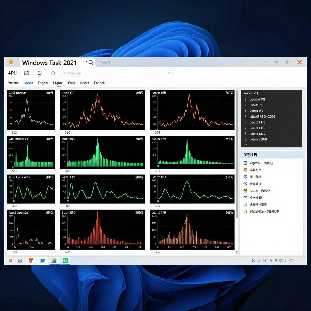The height and width of the screenshot is (311, 311).
Task: Select list row 2 Dloua in dark panel
Action: click(253, 105)
